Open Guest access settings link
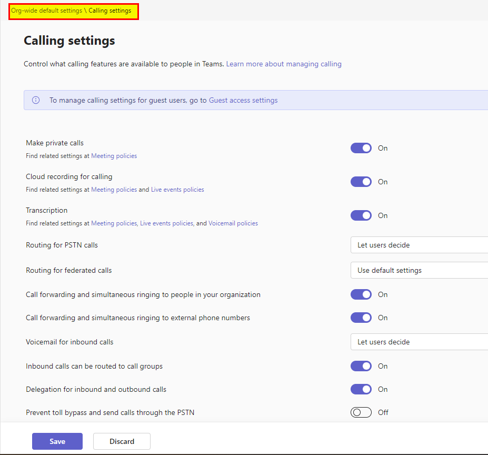The width and height of the screenshot is (488, 455). click(243, 100)
